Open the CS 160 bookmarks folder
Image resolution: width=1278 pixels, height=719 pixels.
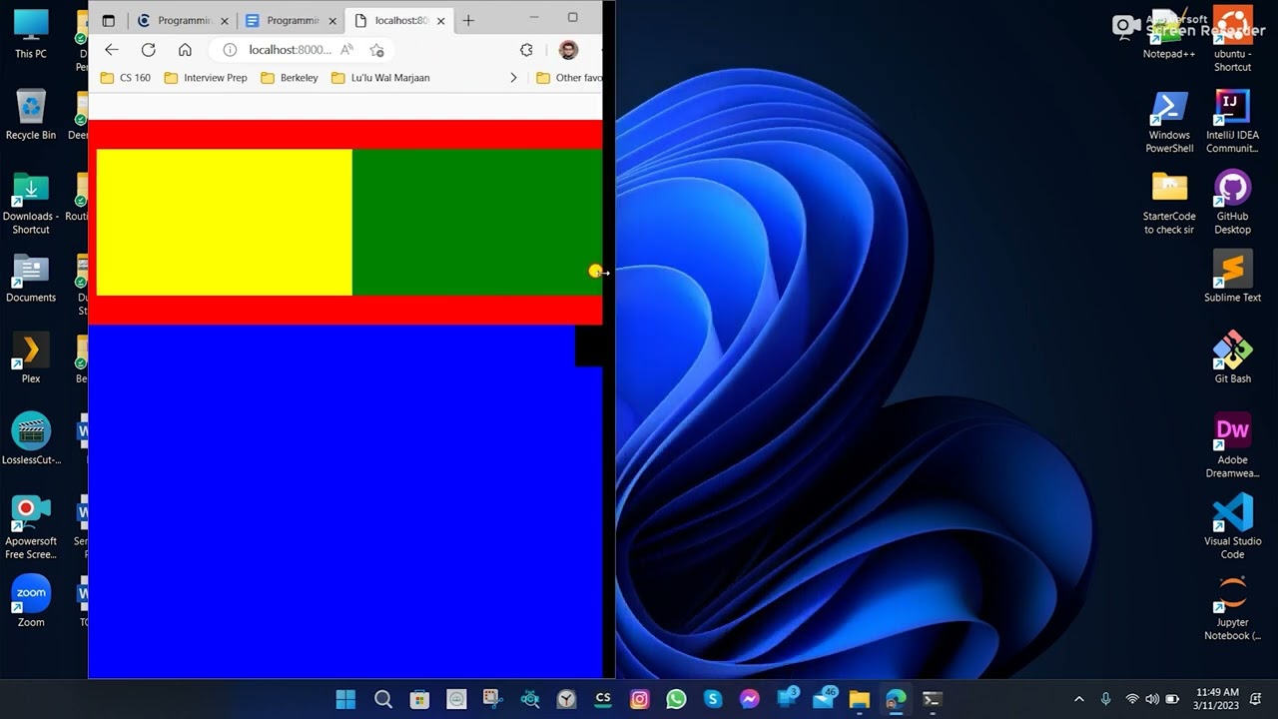[x=125, y=78]
